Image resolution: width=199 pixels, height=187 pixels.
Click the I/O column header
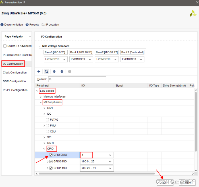coord(97,85)
